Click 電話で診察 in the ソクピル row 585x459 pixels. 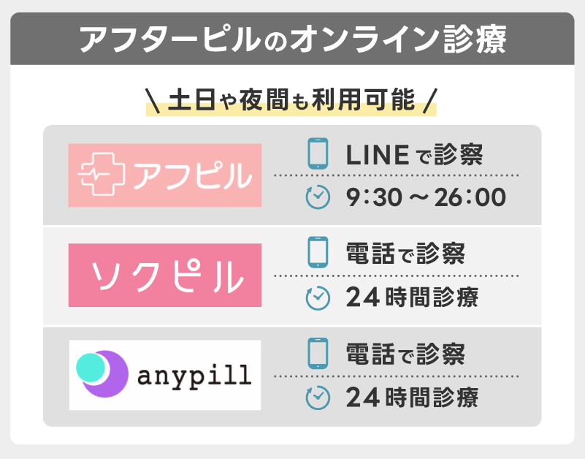[x=405, y=254]
